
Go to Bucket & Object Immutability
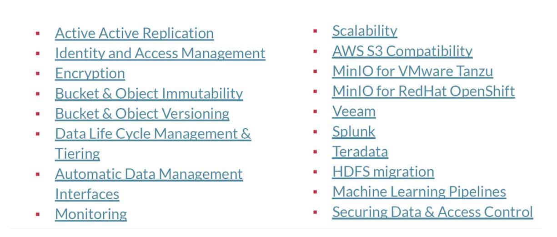tap(149, 93)
